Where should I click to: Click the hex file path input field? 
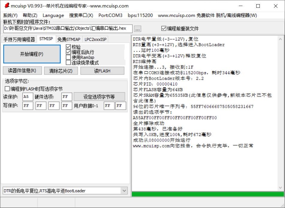66,29
